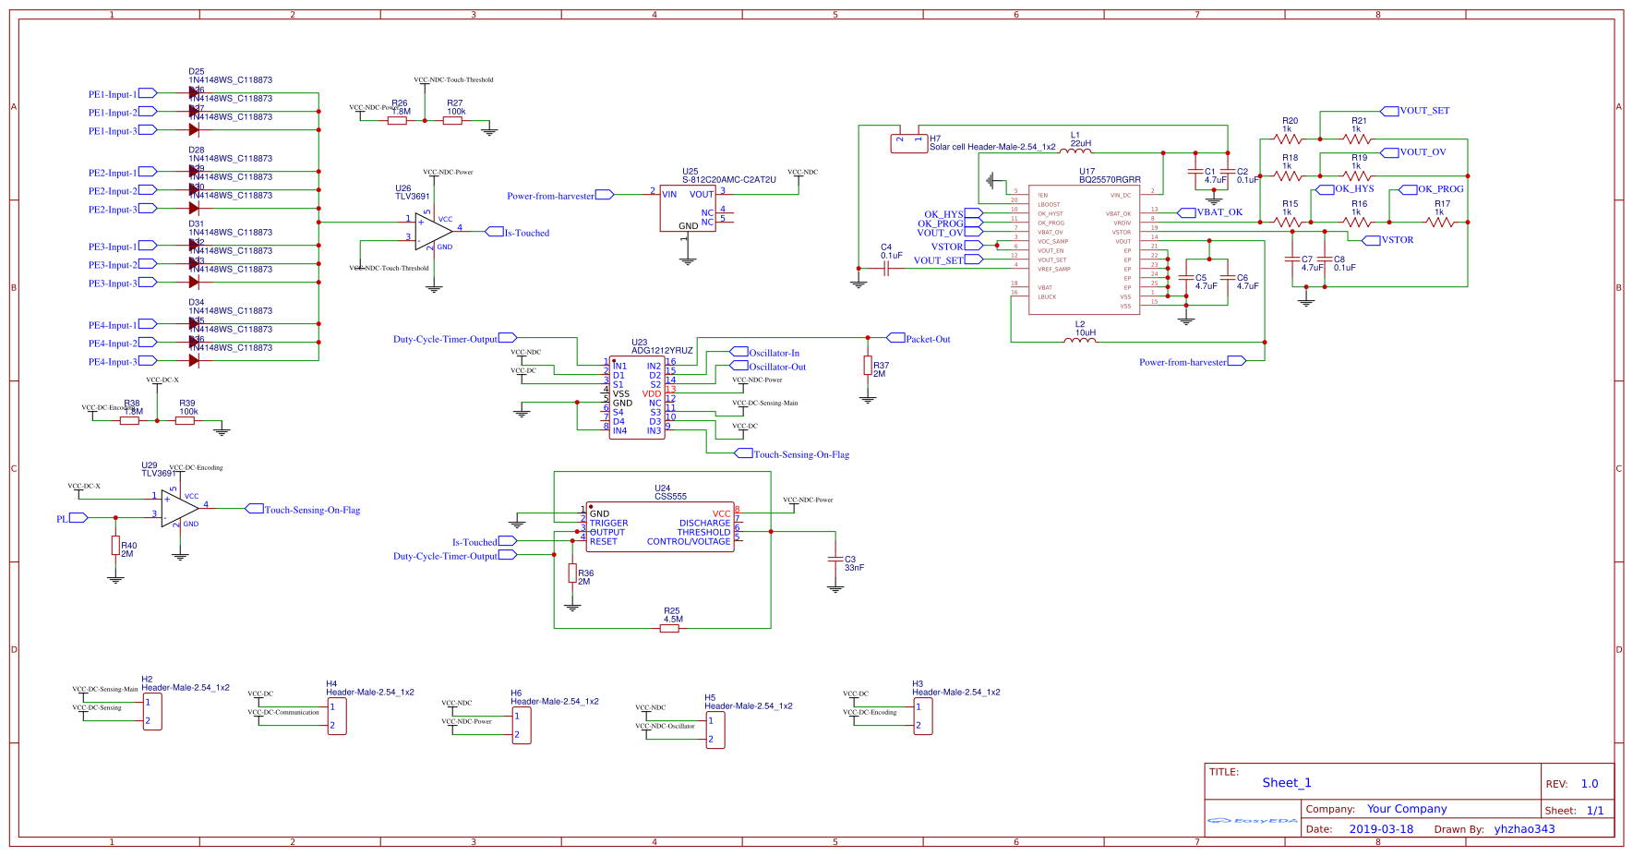Click the Date field showing 2019-03-18
This screenshot has height=856, width=1633.
pos(1381,828)
